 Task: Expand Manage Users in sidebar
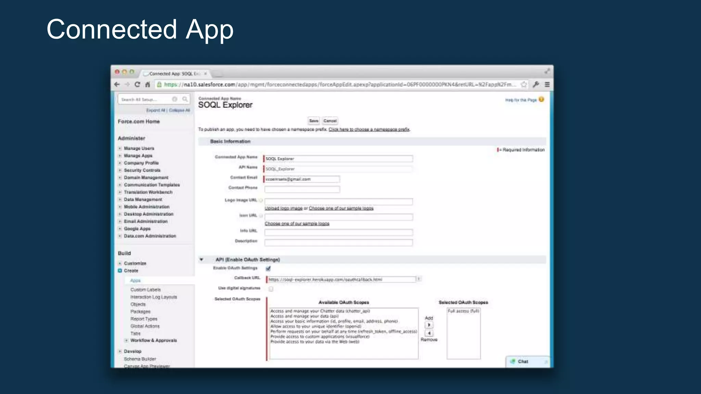pyautogui.click(x=120, y=148)
